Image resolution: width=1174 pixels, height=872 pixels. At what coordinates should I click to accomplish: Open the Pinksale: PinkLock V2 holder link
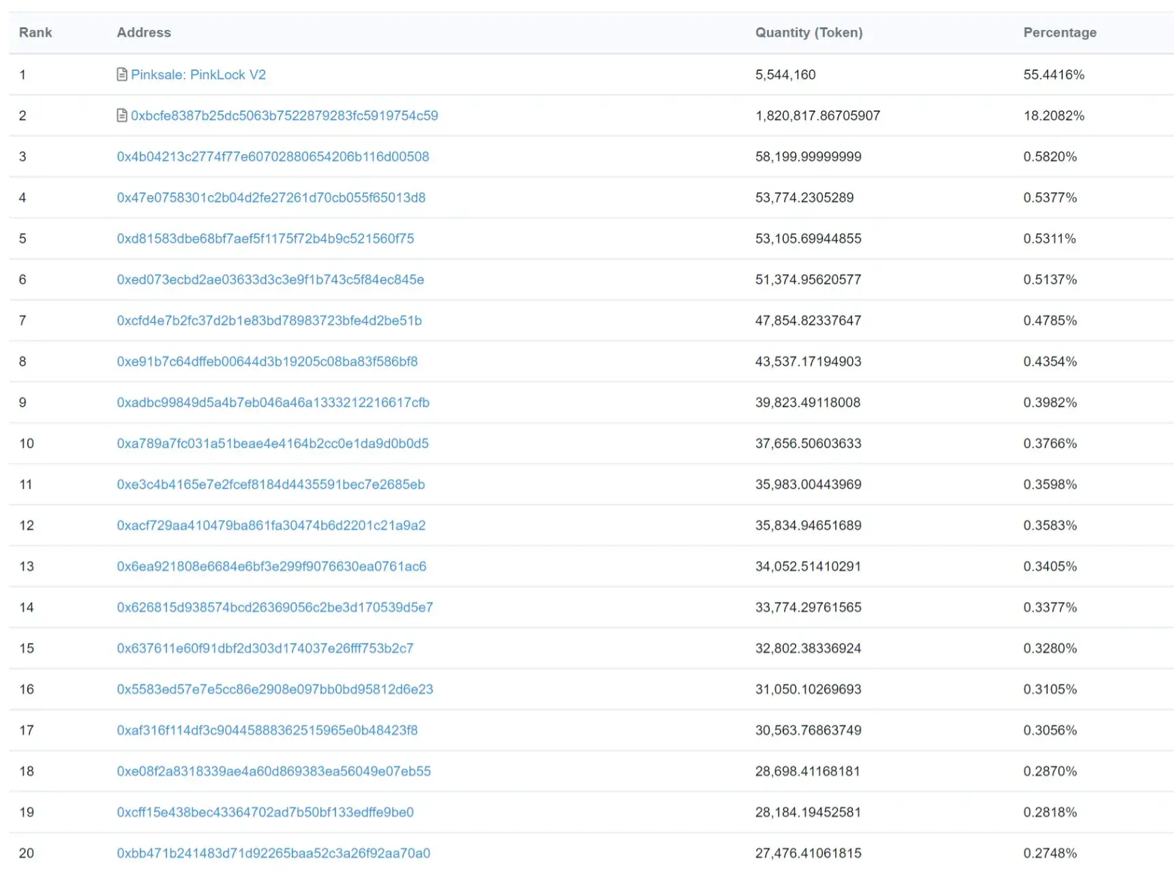pos(198,74)
